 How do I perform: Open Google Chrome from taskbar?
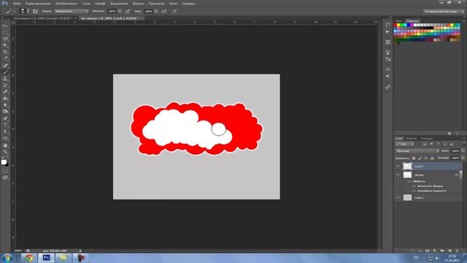tap(29, 258)
